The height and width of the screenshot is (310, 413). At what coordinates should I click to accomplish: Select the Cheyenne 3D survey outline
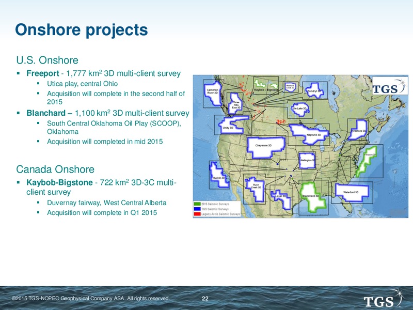click(x=266, y=147)
